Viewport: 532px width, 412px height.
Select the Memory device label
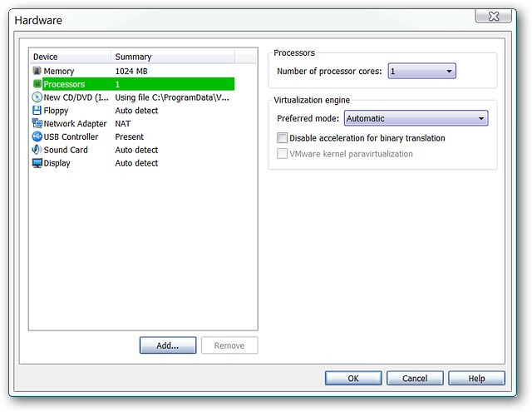click(59, 71)
